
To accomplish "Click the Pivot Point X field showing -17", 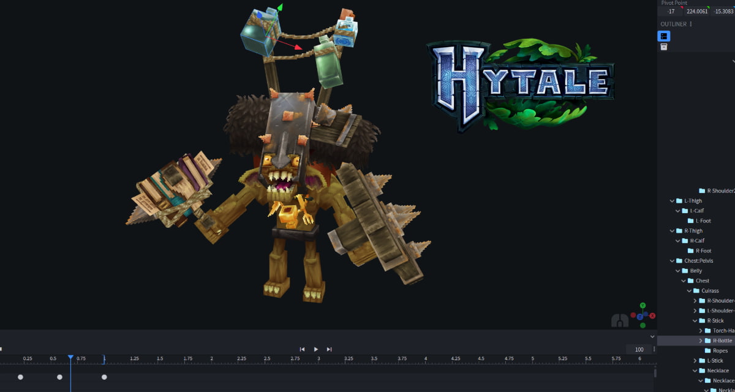I will coord(671,11).
